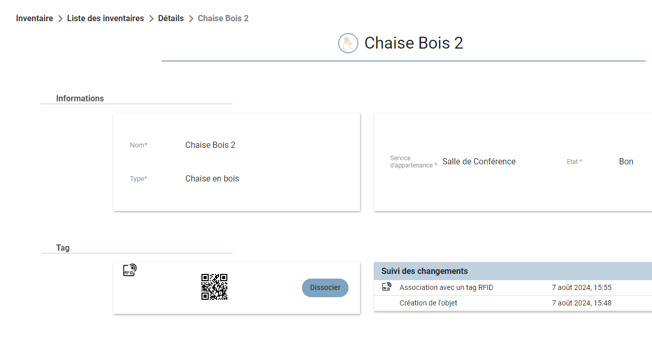This screenshot has width=652, height=337.
Task: Navigate to Détails breadcrumb
Action: tap(171, 18)
